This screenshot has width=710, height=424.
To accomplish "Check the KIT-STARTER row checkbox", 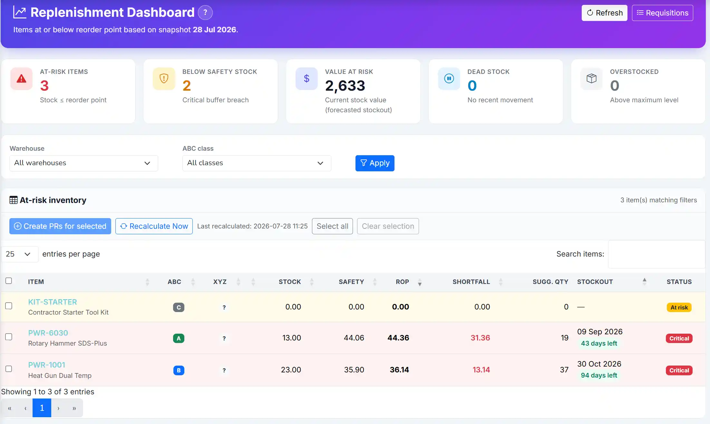I will [9, 306].
